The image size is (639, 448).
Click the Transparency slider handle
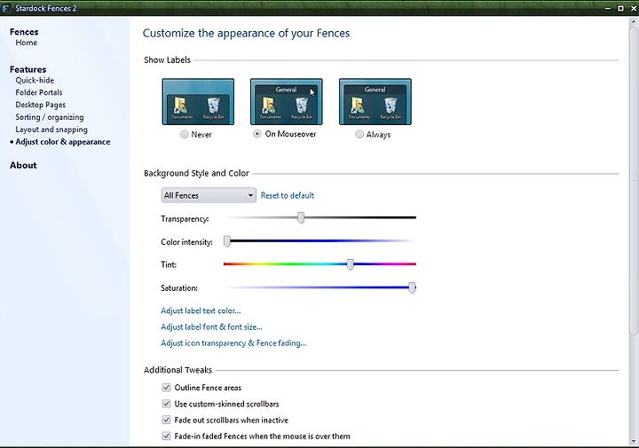click(301, 218)
